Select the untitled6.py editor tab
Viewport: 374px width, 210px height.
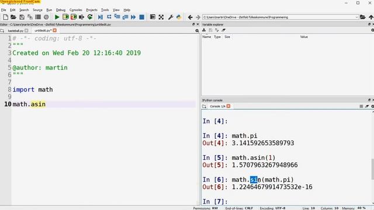click(x=43, y=31)
